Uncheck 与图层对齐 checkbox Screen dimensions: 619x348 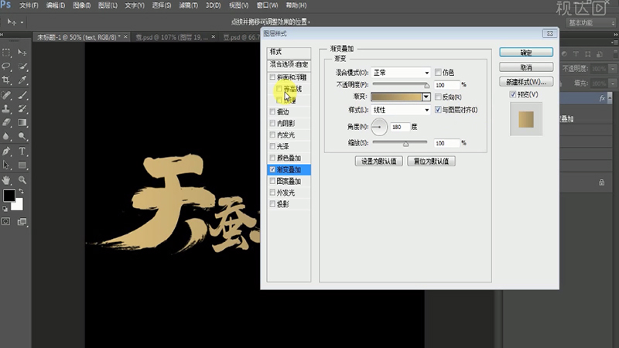(x=438, y=110)
